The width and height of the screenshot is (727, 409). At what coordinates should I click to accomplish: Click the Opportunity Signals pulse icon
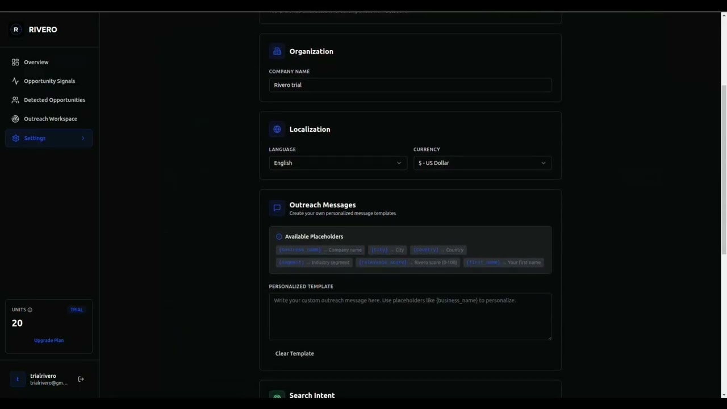tap(15, 81)
